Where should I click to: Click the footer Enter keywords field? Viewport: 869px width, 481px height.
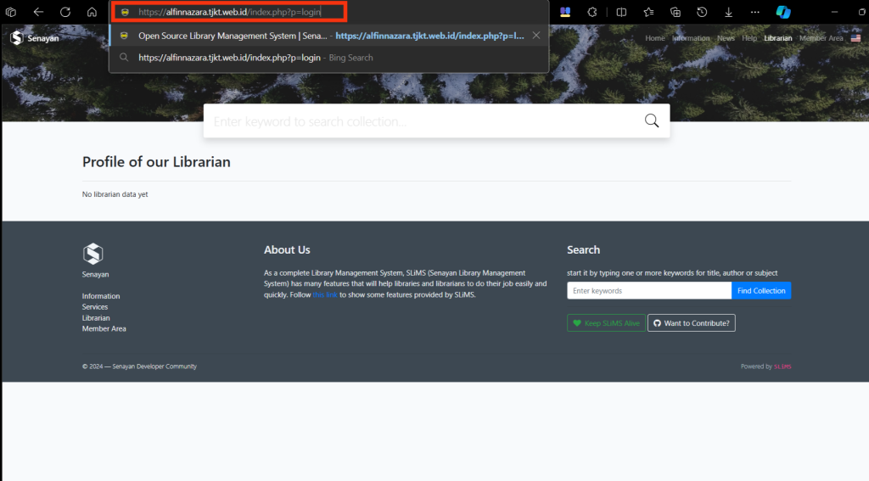(648, 291)
